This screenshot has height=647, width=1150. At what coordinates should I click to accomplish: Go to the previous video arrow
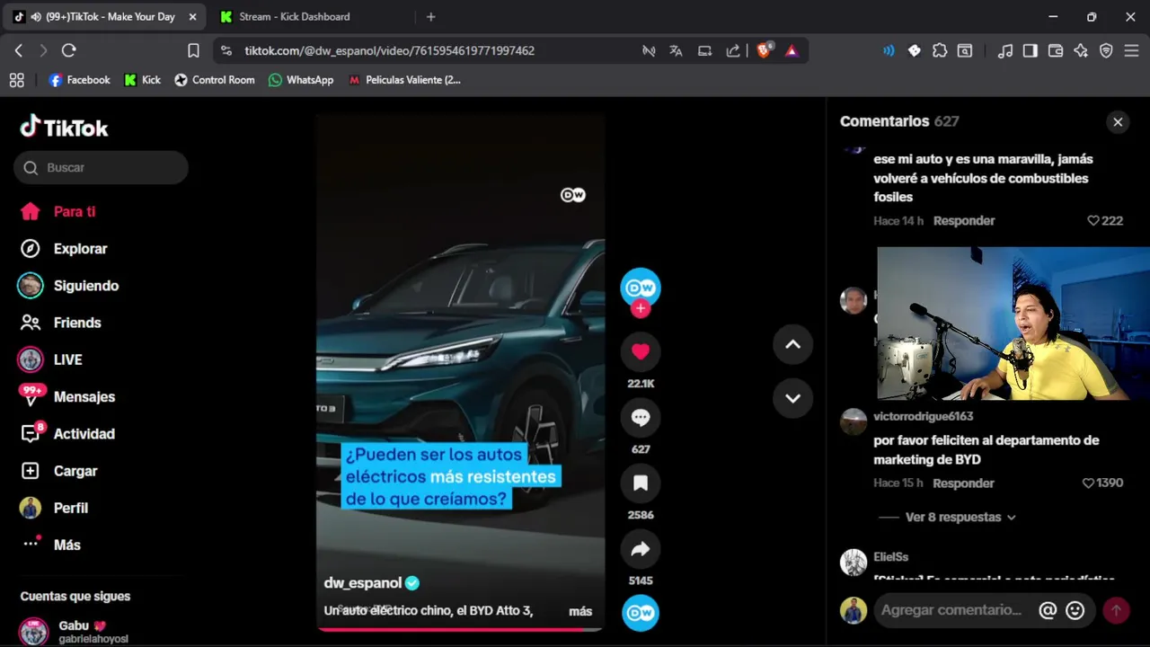click(792, 344)
